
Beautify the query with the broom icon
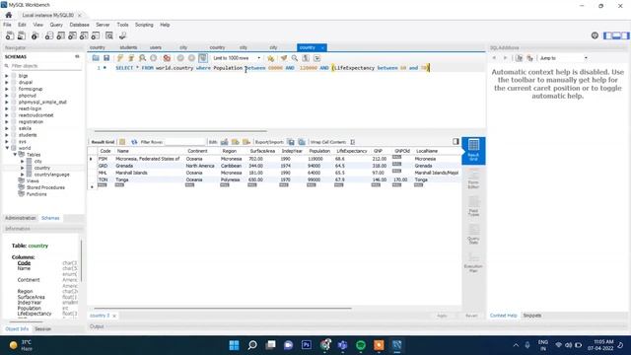click(x=284, y=58)
